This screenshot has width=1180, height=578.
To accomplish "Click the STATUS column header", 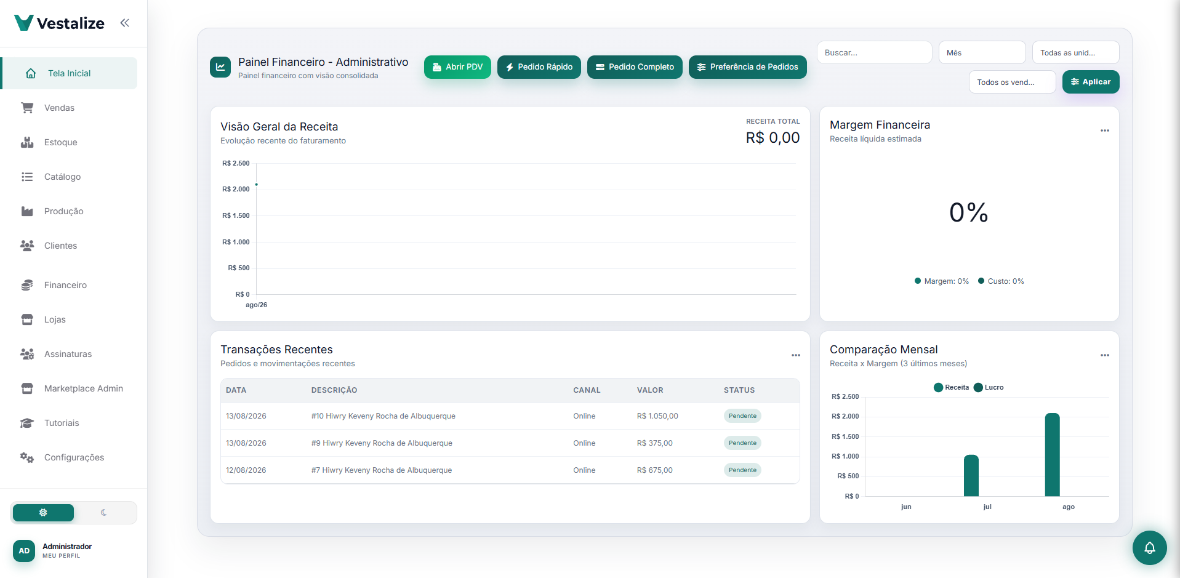I will 739,390.
